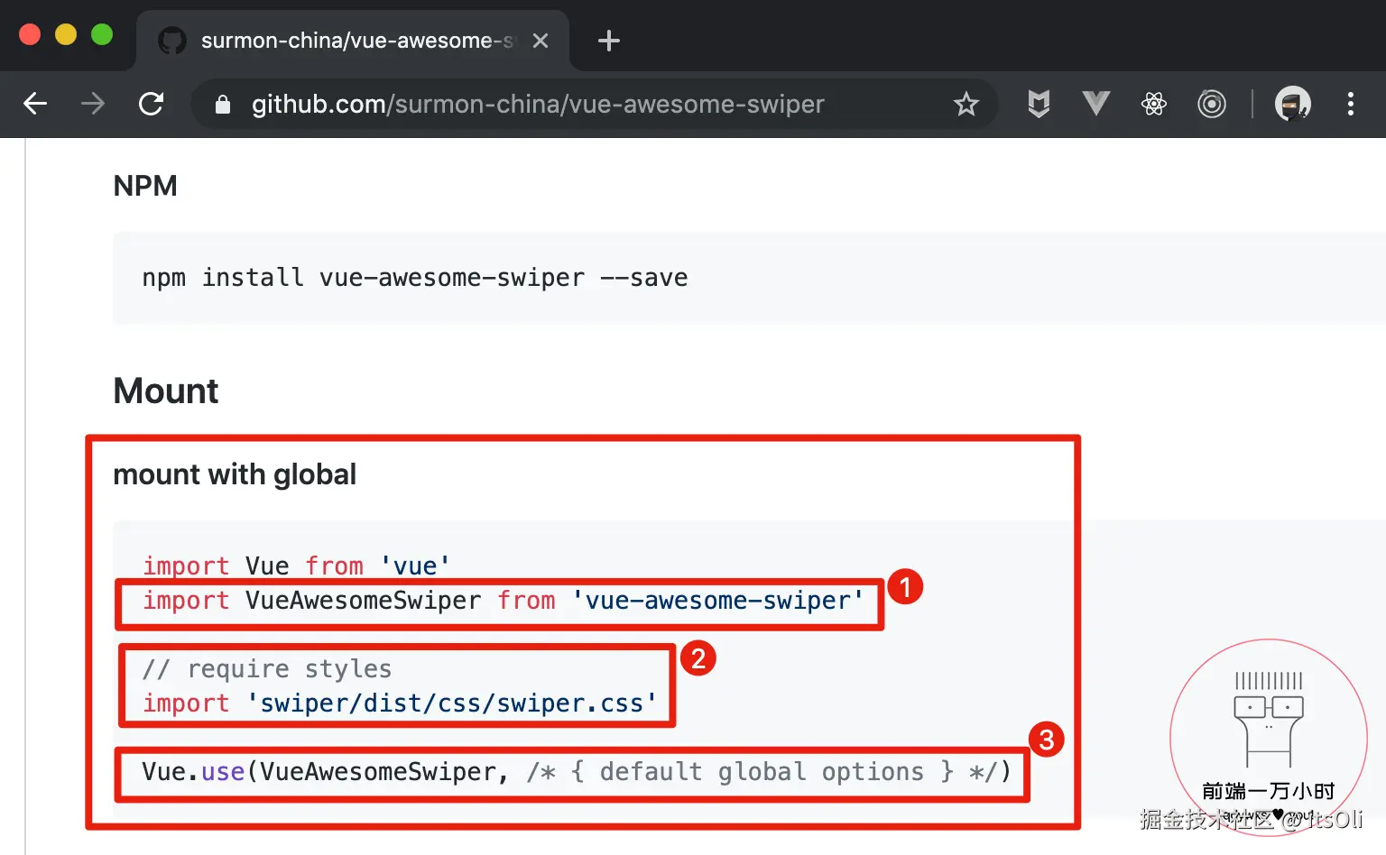Open the Chrome three-dot menu

tap(1351, 104)
